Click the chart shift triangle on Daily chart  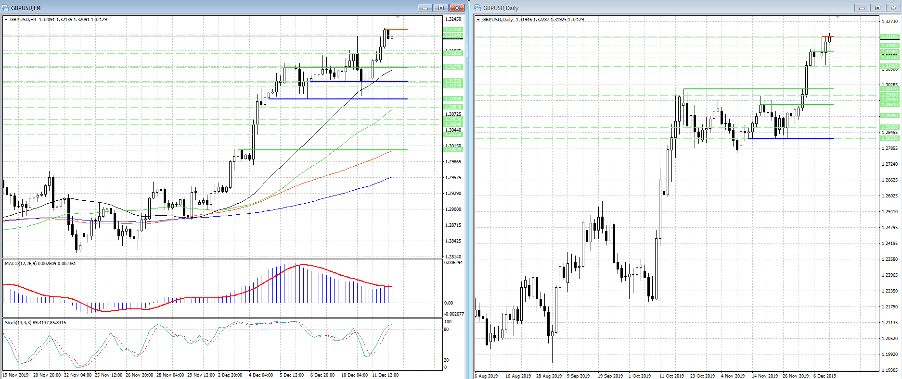pyautogui.click(x=838, y=17)
